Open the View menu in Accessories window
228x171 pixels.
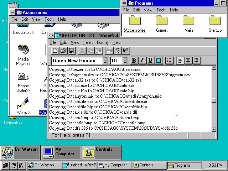point(36,19)
